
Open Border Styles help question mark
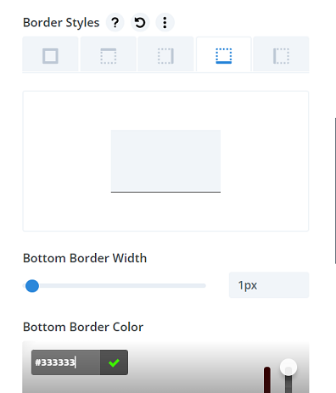point(115,22)
